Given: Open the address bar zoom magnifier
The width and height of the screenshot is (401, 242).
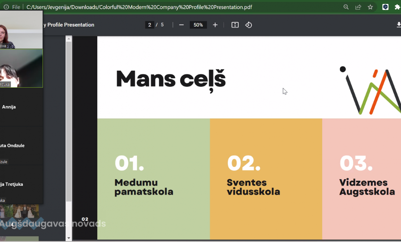Looking at the screenshot, I should click(346, 7).
